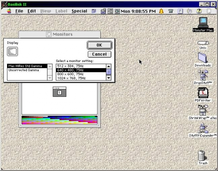Open the Label menu

tap(61, 11)
